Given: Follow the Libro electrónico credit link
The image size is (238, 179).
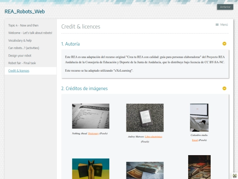Looking at the screenshot, I should (x=153, y=137).
